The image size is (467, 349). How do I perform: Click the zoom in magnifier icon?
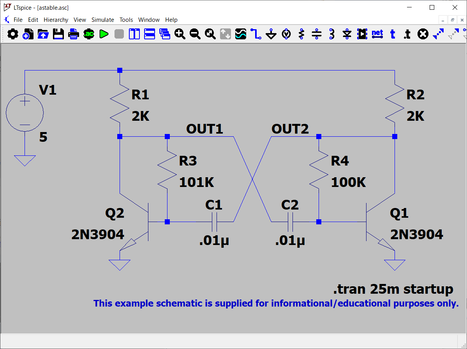[x=180, y=34]
